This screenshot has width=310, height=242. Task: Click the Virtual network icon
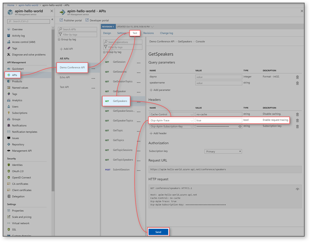pyautogui.click(x=9, y=223)
